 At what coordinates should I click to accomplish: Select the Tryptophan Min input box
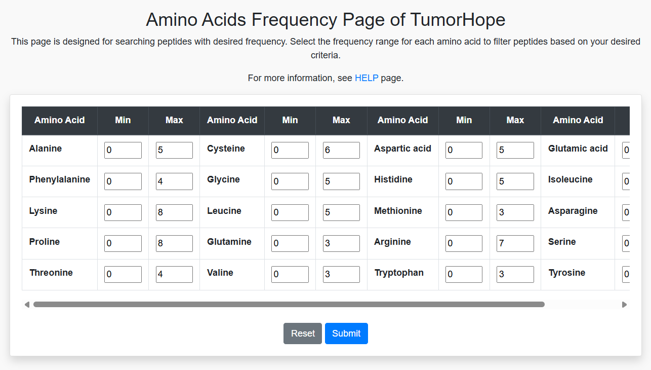[x=464, y=274]
